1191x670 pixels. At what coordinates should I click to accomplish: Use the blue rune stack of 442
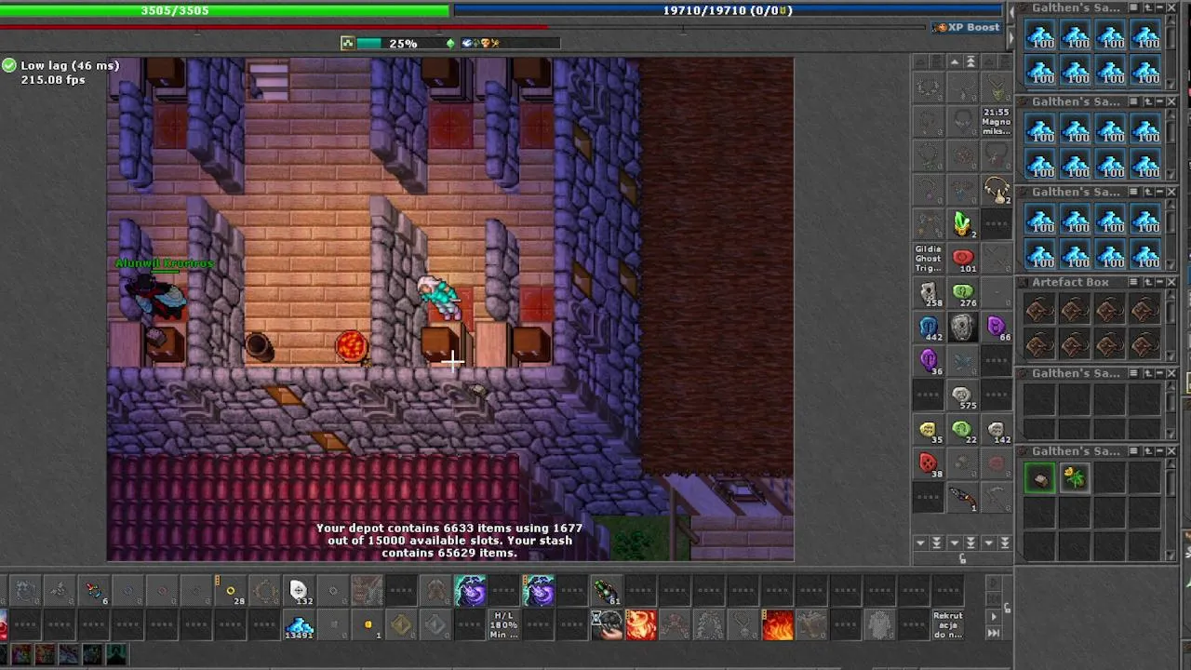point(929,328)
